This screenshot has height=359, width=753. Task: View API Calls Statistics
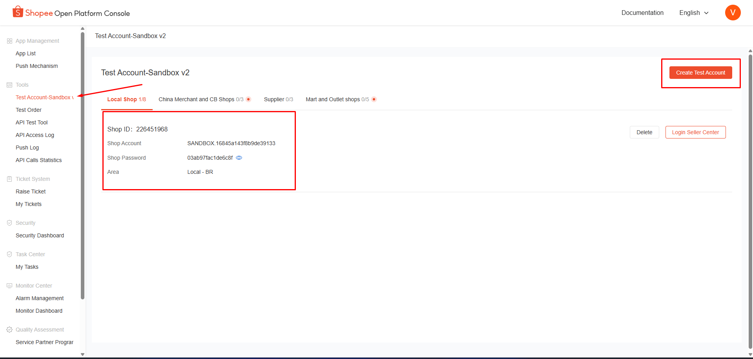coord(39,160)
